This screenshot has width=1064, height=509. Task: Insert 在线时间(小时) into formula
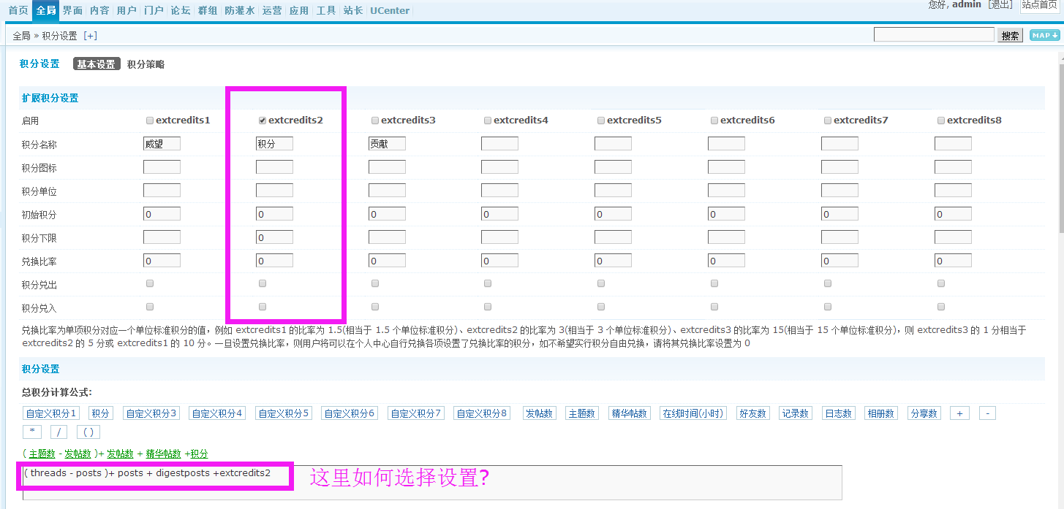click(693, 413)
